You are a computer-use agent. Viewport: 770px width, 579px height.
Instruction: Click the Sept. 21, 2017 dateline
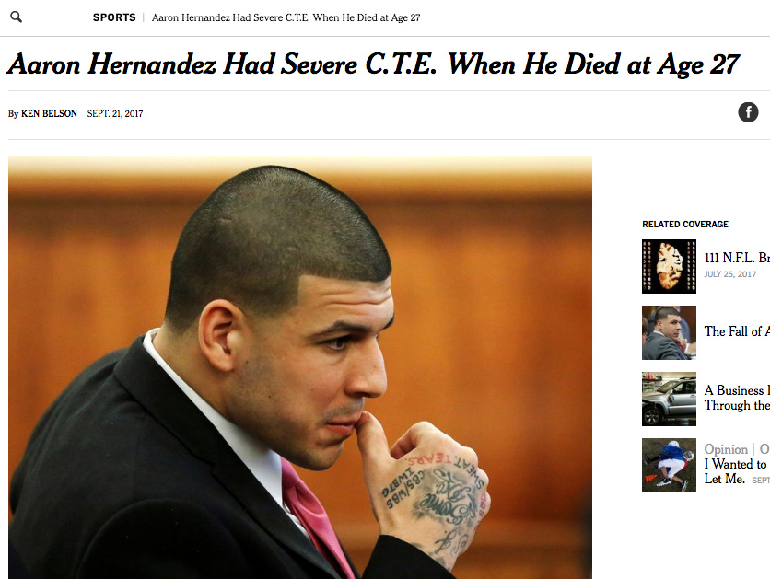pos(115,114)
